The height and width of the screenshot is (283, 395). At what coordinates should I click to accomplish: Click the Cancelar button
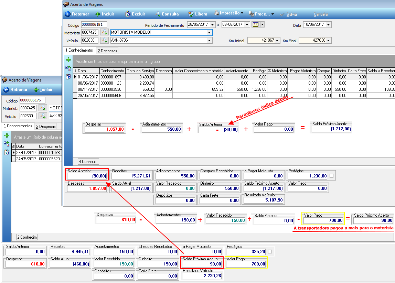point(321,14)
